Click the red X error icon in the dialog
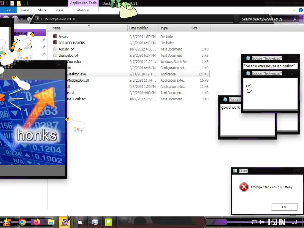Image resolution: width=304 pixels, height=228 pixels. [x=244, y=187]
